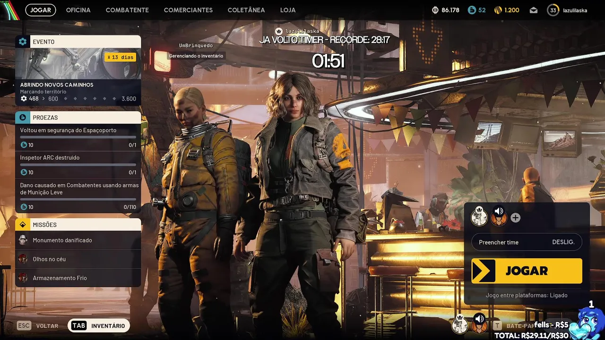Click the Olhos no céu mission giver portrait
Image resolution: width=605 pixels, height=340 pixels.
point(23,259)
